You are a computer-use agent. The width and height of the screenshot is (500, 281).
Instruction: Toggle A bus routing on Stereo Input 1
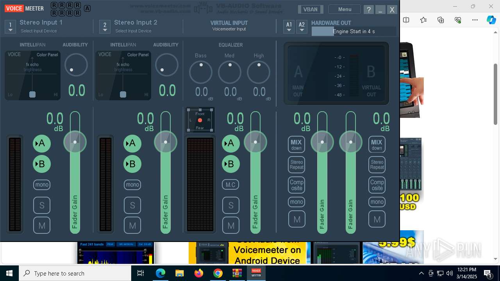(42, 144)
